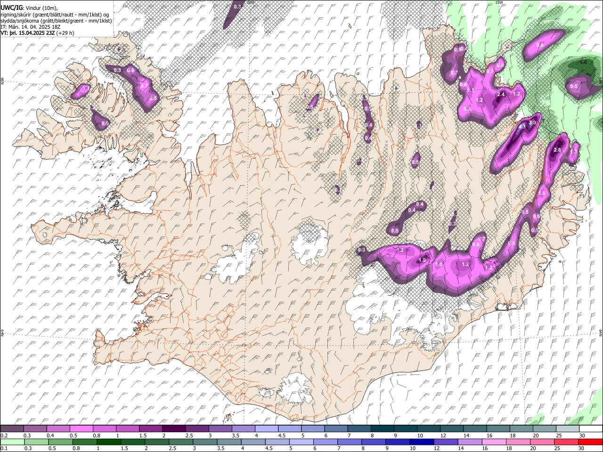Click the '4.5' label, upper legend row

coord(282,436)
